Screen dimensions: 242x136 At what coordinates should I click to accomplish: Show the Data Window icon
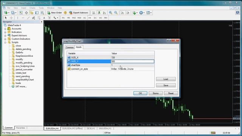[26, 12]
